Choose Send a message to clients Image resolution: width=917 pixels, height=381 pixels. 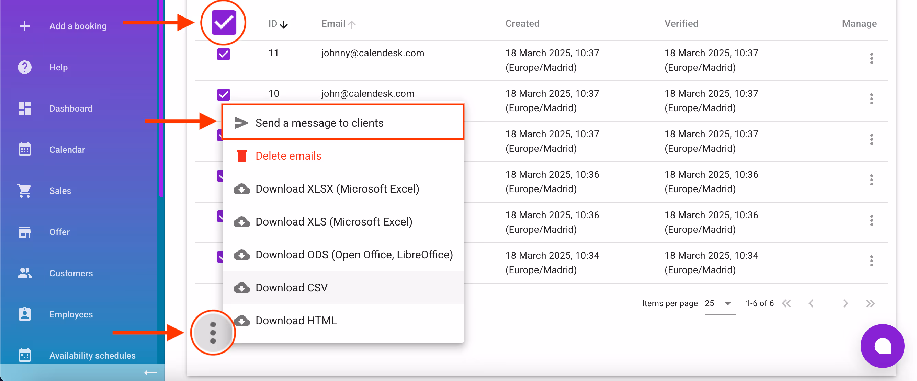(319, 123)
